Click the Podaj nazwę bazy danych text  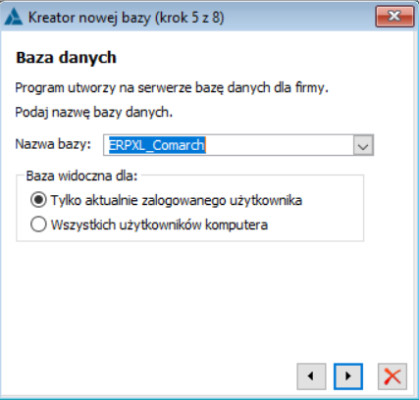coord(94,113)
